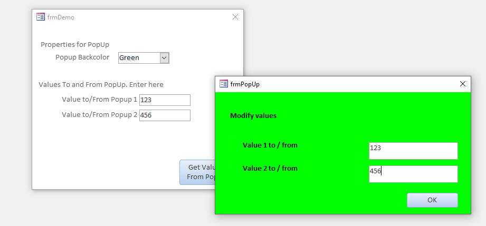This screenshot has width=486, height=226.
Task: Focus the Value 2 to / from textbox
Action: 413,174
